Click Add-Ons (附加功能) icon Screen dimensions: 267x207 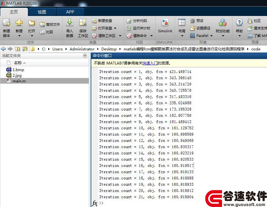pos(223,23)
